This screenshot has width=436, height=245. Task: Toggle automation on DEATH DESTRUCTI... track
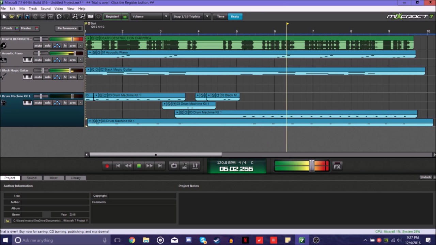(57, 46)
